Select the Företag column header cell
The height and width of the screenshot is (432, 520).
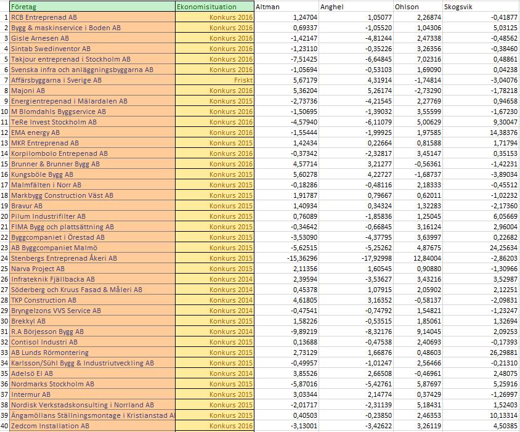coord(92,7)
